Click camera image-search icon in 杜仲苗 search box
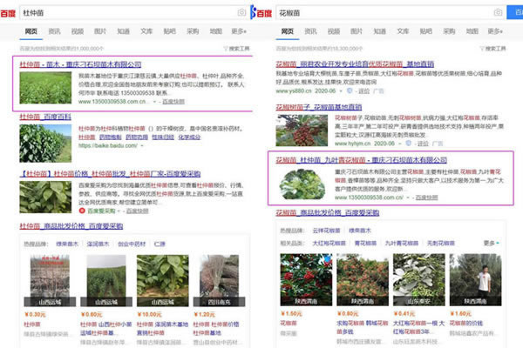This screenshot has height=348, width=523. pos(241,13)
